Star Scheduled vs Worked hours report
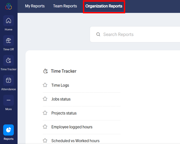The width and height of the screenshot is (180, 144). [x=45, y=140]
